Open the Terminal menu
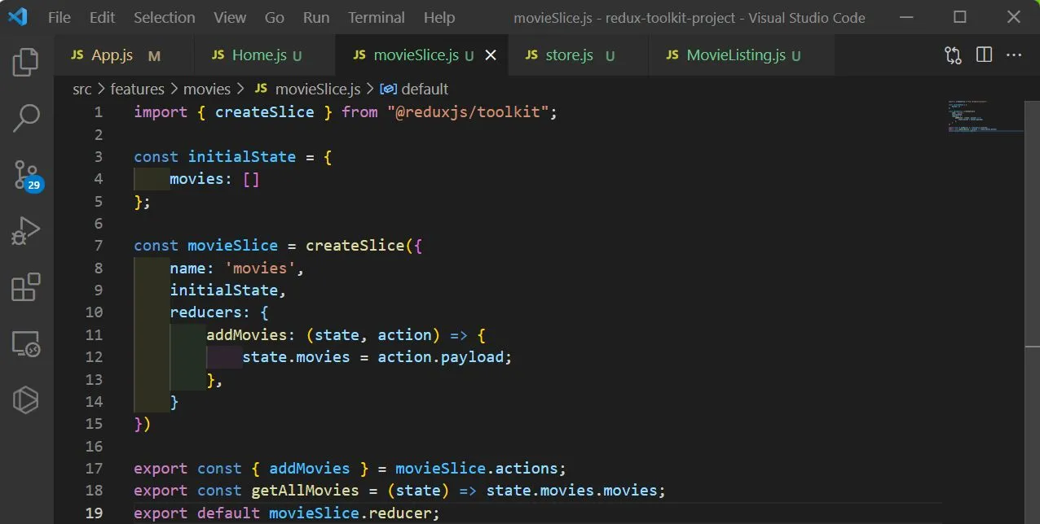The width and height of the screenshot is (1040, 524). coord(377,17)
